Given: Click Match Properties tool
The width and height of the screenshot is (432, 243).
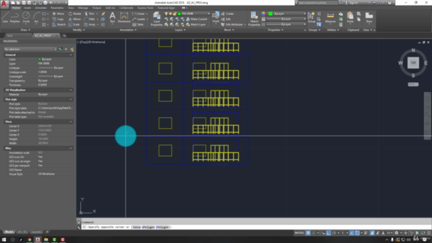Looking at the screenshot, I should coord(254,19).
